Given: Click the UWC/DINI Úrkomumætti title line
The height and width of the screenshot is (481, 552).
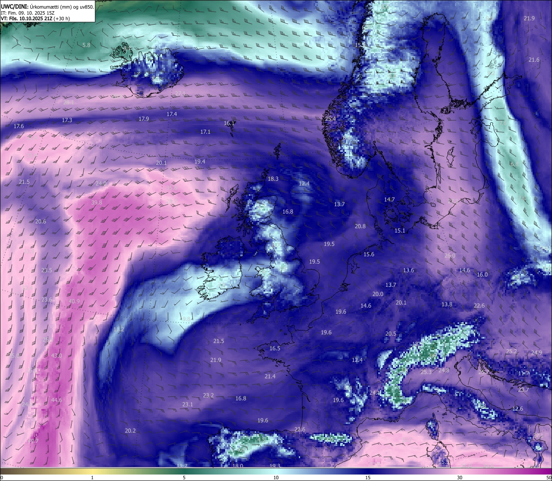Looking at the screenshot, I should tap(47, 6).
